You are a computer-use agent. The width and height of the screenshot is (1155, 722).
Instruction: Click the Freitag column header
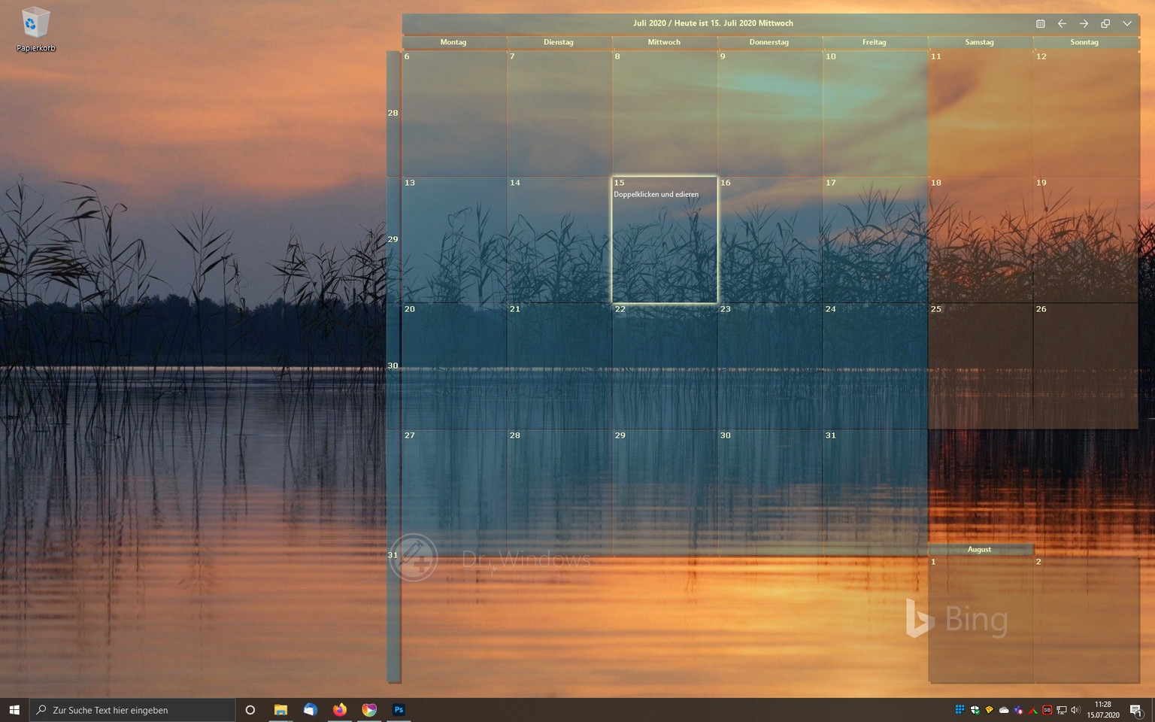click(875, 42)
